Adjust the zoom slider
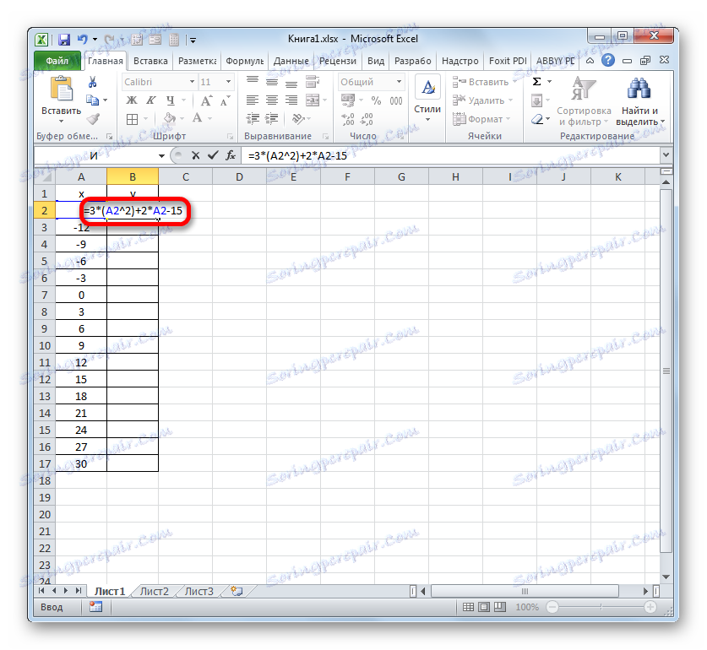The height and width of the screenshot is (650, 707). [x=601, y=607]
